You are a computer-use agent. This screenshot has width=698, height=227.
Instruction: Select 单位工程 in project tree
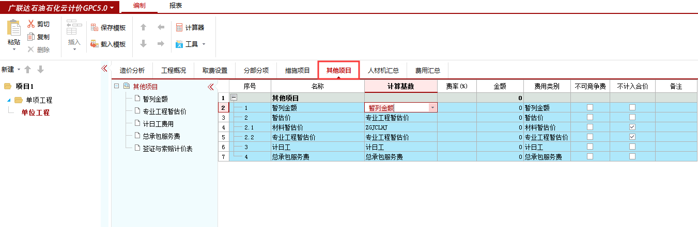point(36,112)
